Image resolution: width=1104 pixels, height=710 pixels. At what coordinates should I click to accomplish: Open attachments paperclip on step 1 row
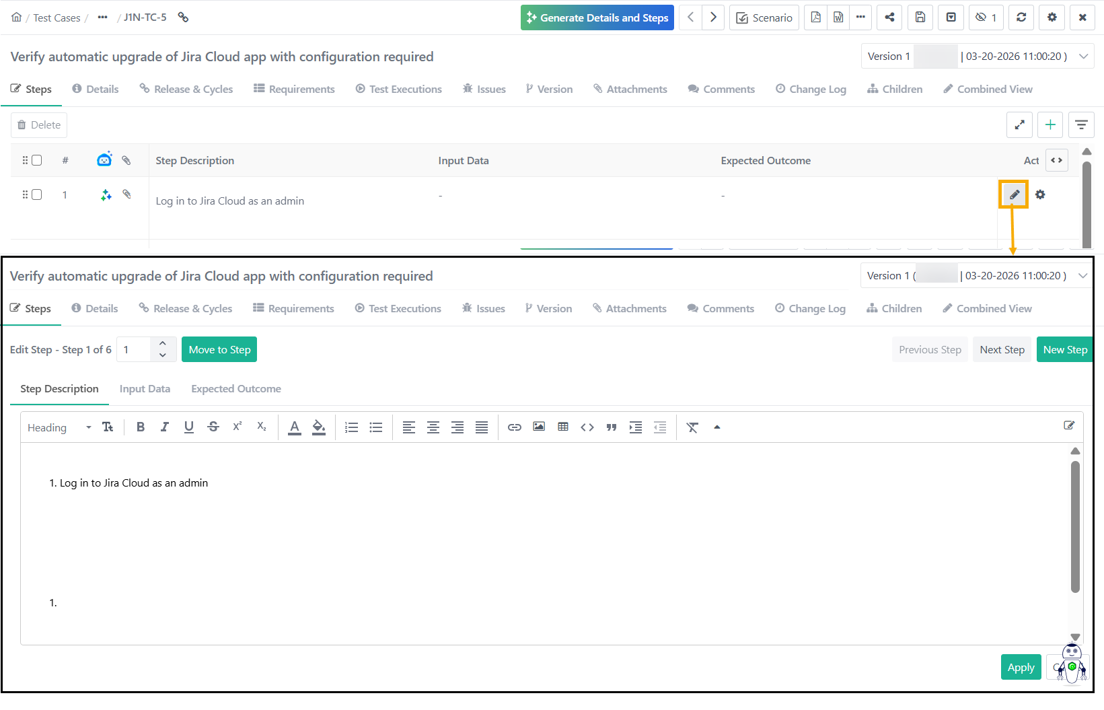(126, 194)
